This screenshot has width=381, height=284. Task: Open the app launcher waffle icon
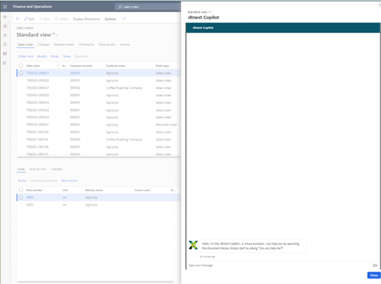[5, 6]
